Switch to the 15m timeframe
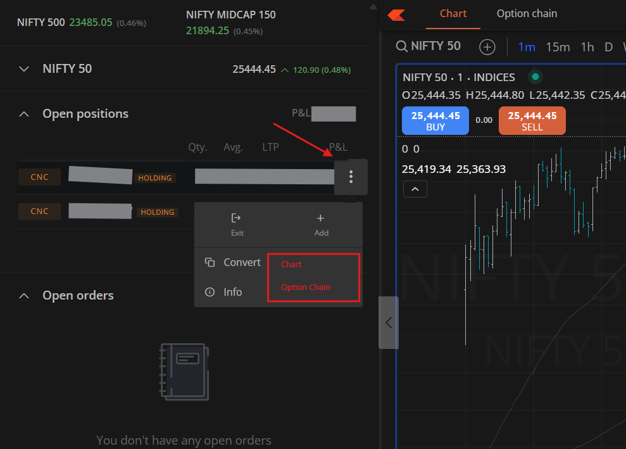The width and height of the screenshot is (626, 449). coord(558,47)
